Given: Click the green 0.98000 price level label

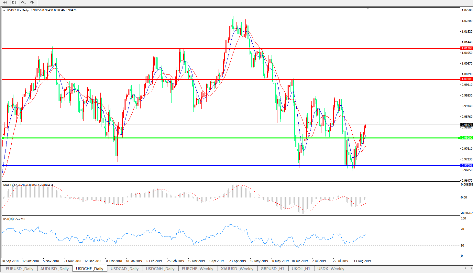Looking at the screenshot, I should coord(467,138).
